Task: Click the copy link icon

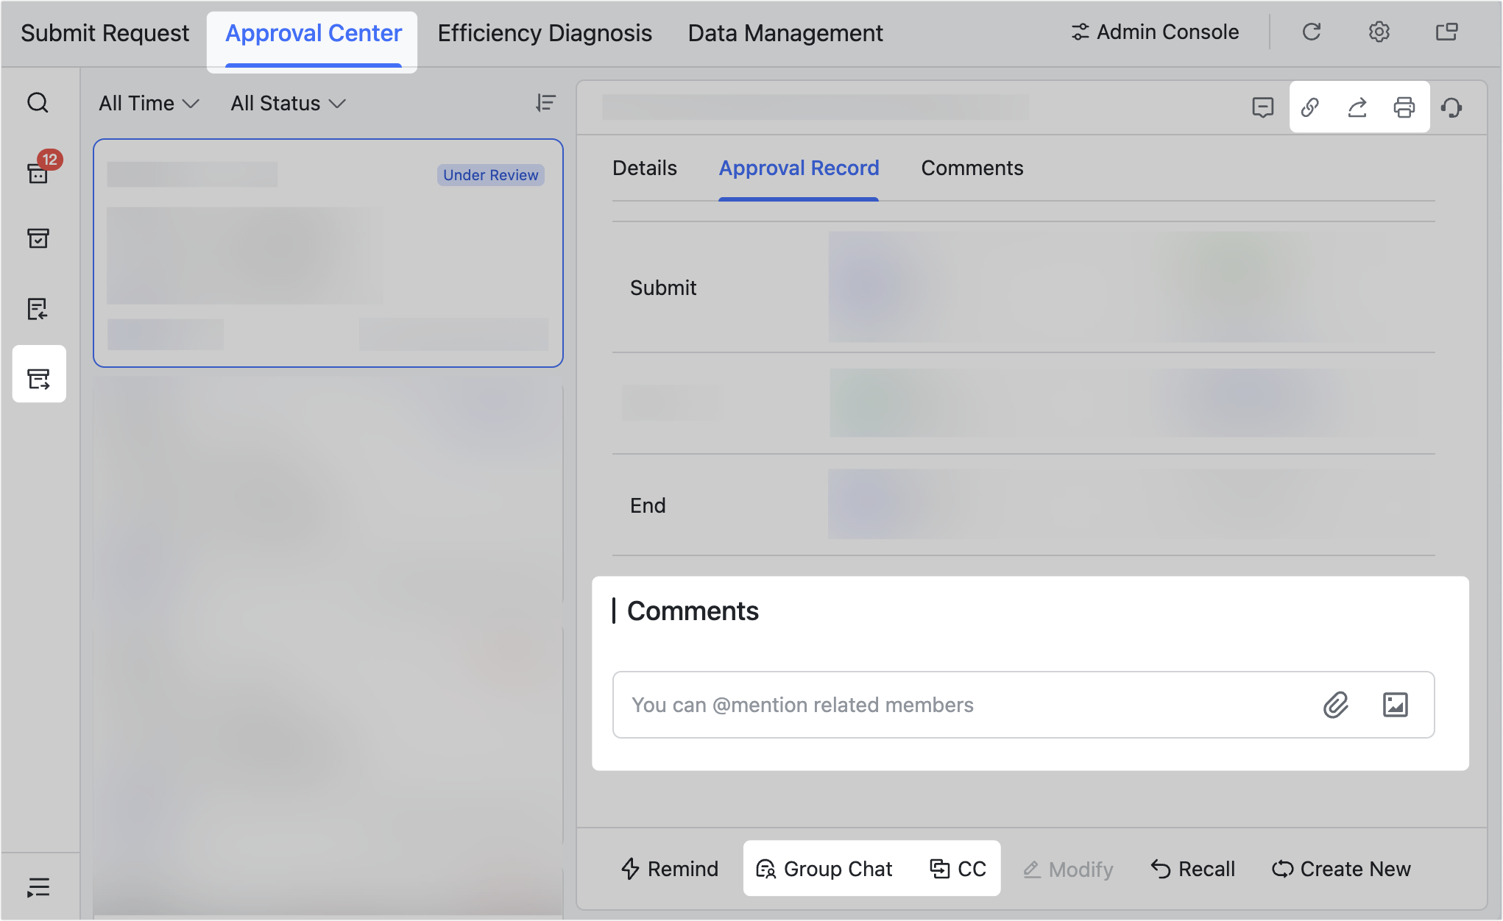Action: pos(1310,107)
